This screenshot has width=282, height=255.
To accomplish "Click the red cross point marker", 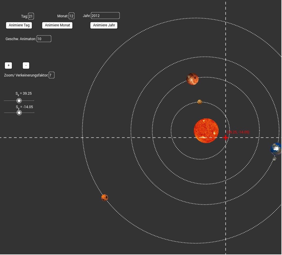I will coord(226,138).
